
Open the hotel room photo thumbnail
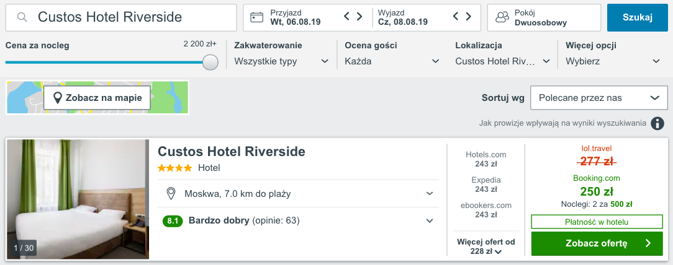pyautogui.click(x=78, y=199)
